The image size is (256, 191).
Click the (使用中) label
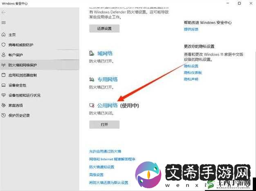coord(130,106)
